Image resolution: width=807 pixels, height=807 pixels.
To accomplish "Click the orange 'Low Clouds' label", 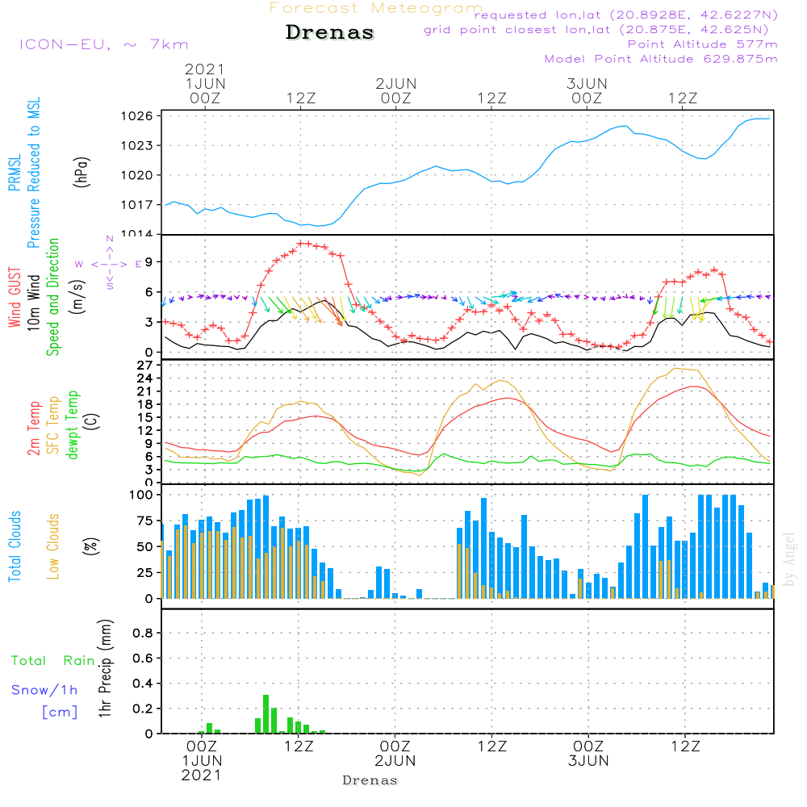I will (x=53, y=546).
